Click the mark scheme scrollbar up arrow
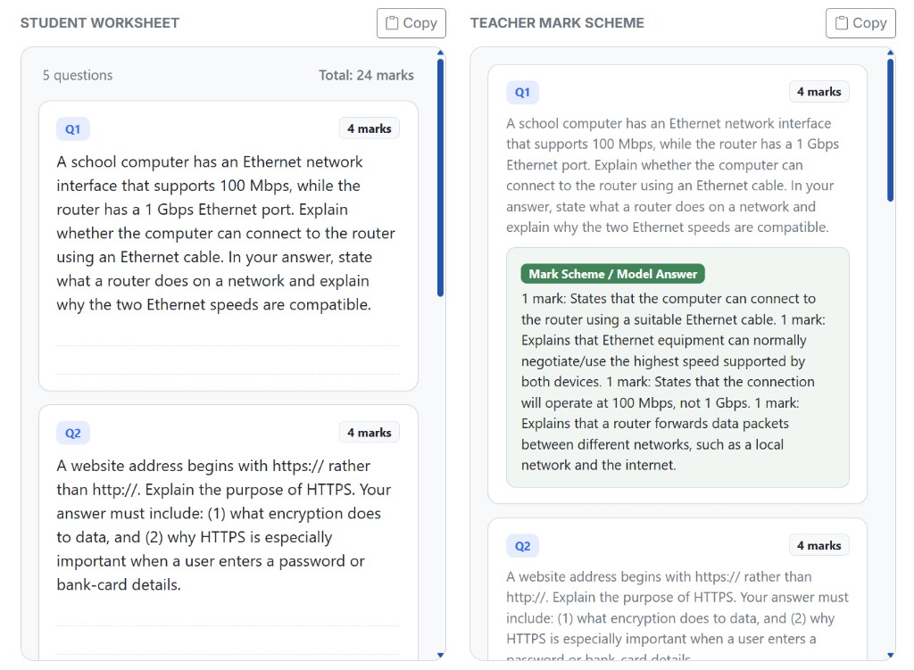 click(x=890, y=53)
